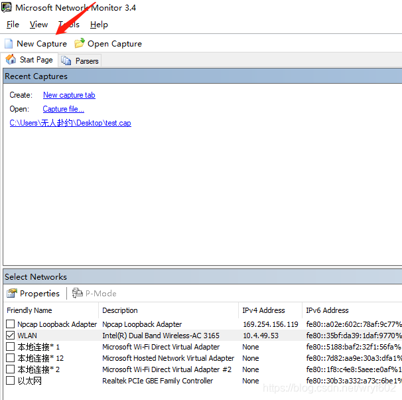The width and height of the screenshot is (402, 400).
Task: Switch to the Start Page tab
Action: pyautogui.click(x=29, y=60)
